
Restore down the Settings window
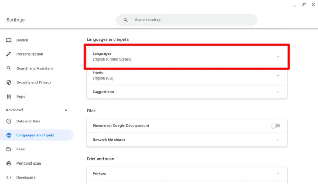[304, 5]
